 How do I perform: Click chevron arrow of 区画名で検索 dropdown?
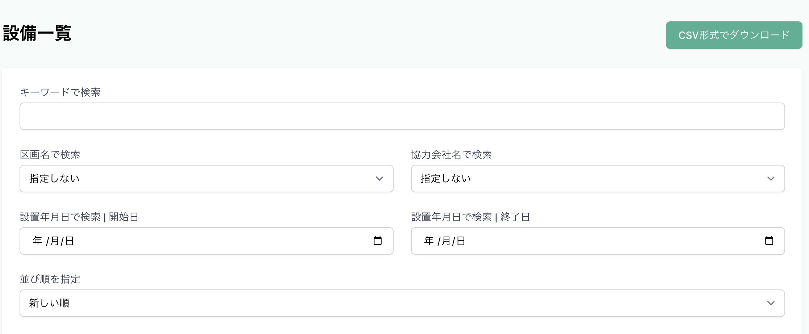click(379, 179)
